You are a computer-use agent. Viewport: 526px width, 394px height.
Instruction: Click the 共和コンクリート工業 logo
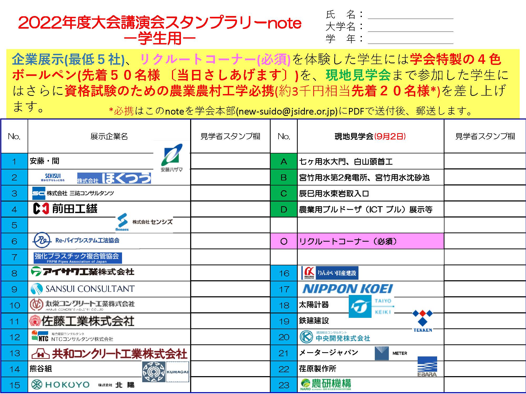pos(109,354)
